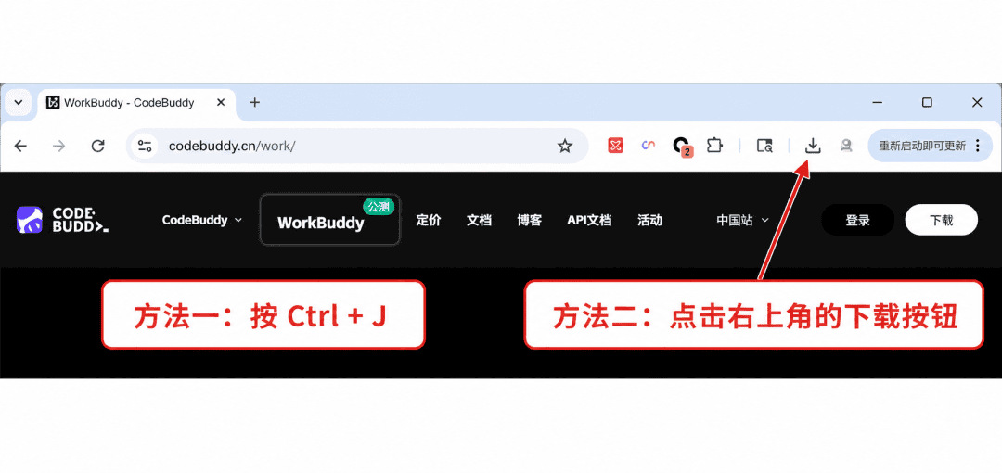This screenshot has width=1002, height=473.
Task: Reload the current page
Action: pos(97,146)
